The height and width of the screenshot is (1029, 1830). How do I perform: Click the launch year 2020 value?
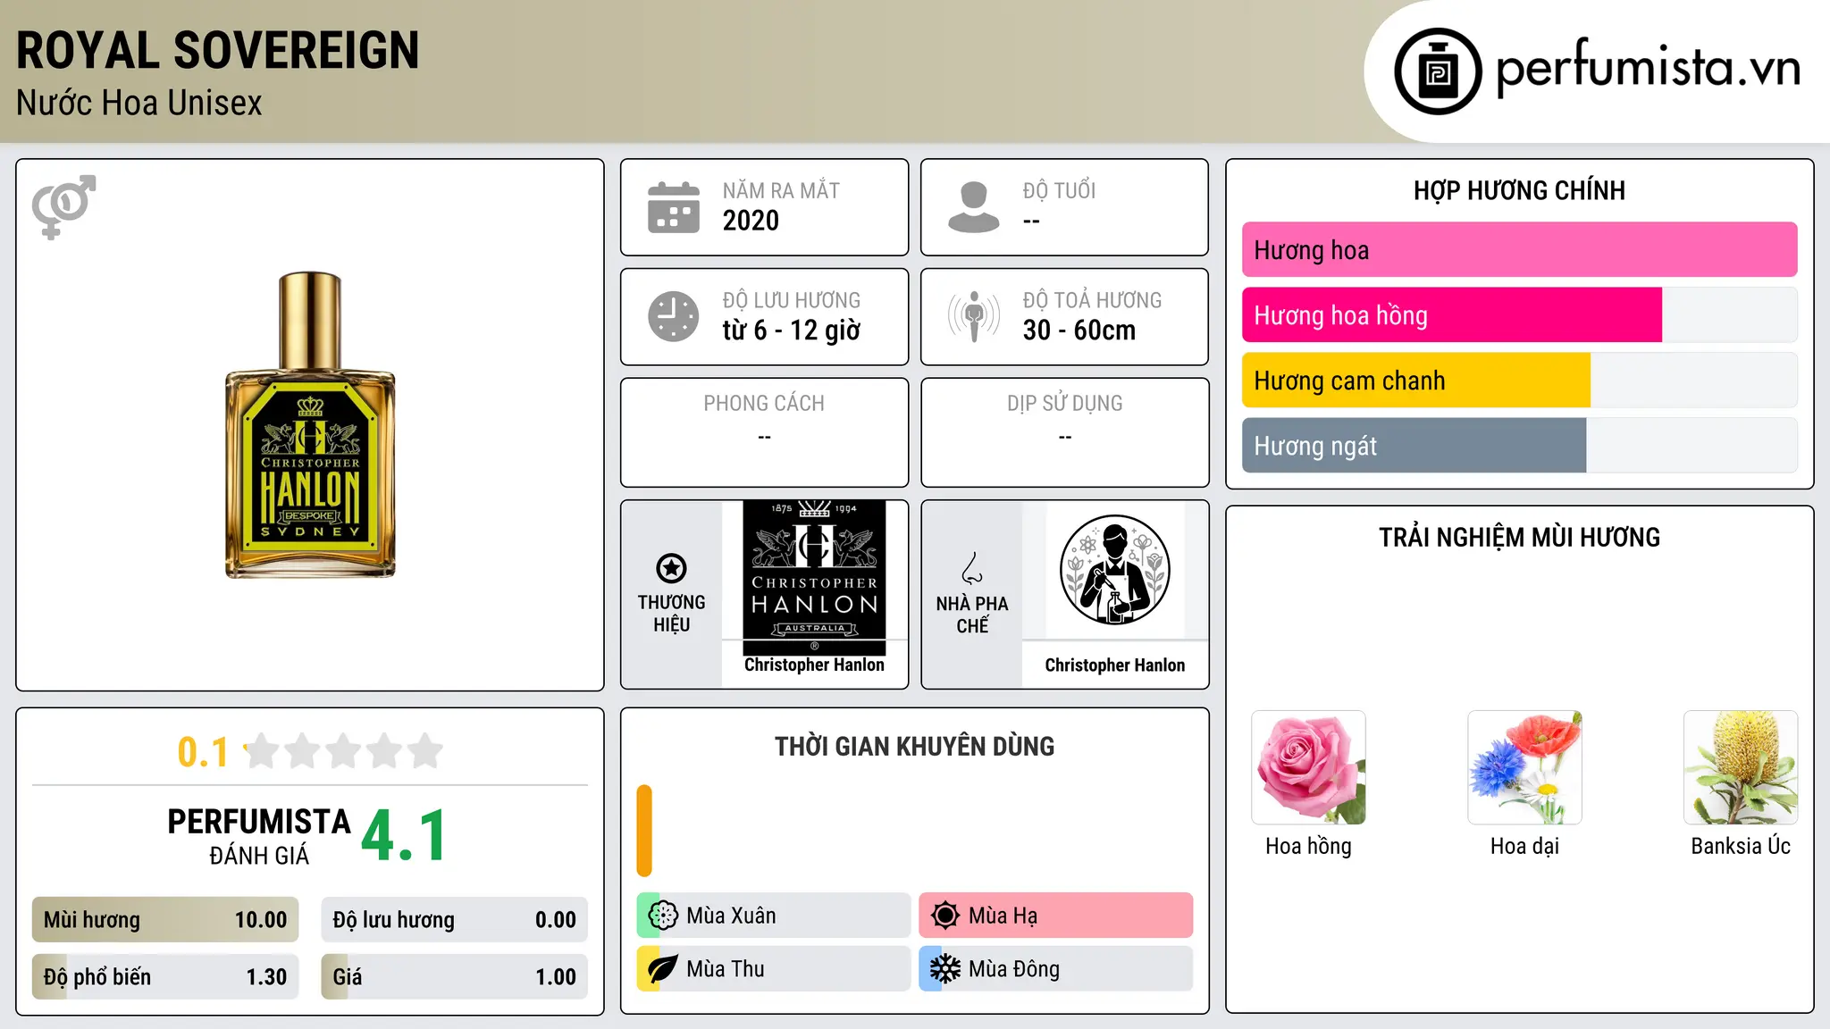click(x=751, y=221)
